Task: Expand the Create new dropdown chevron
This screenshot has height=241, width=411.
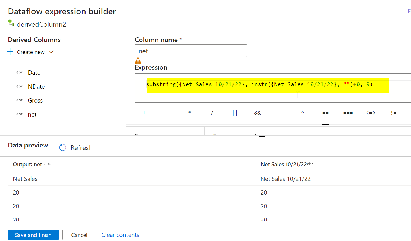Action: (x=51, y=52)
